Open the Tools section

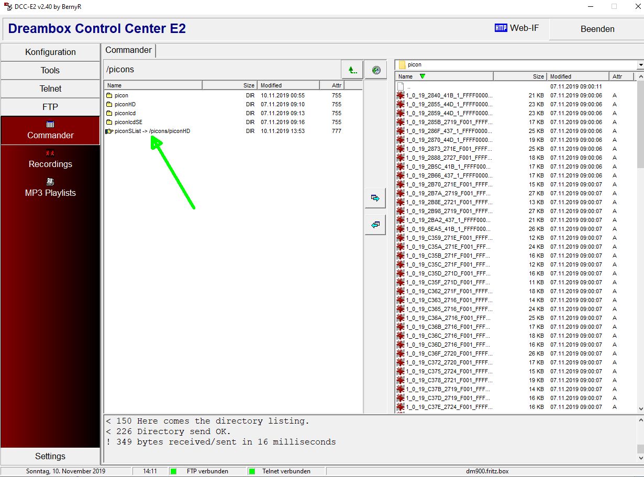click(50, 70)
